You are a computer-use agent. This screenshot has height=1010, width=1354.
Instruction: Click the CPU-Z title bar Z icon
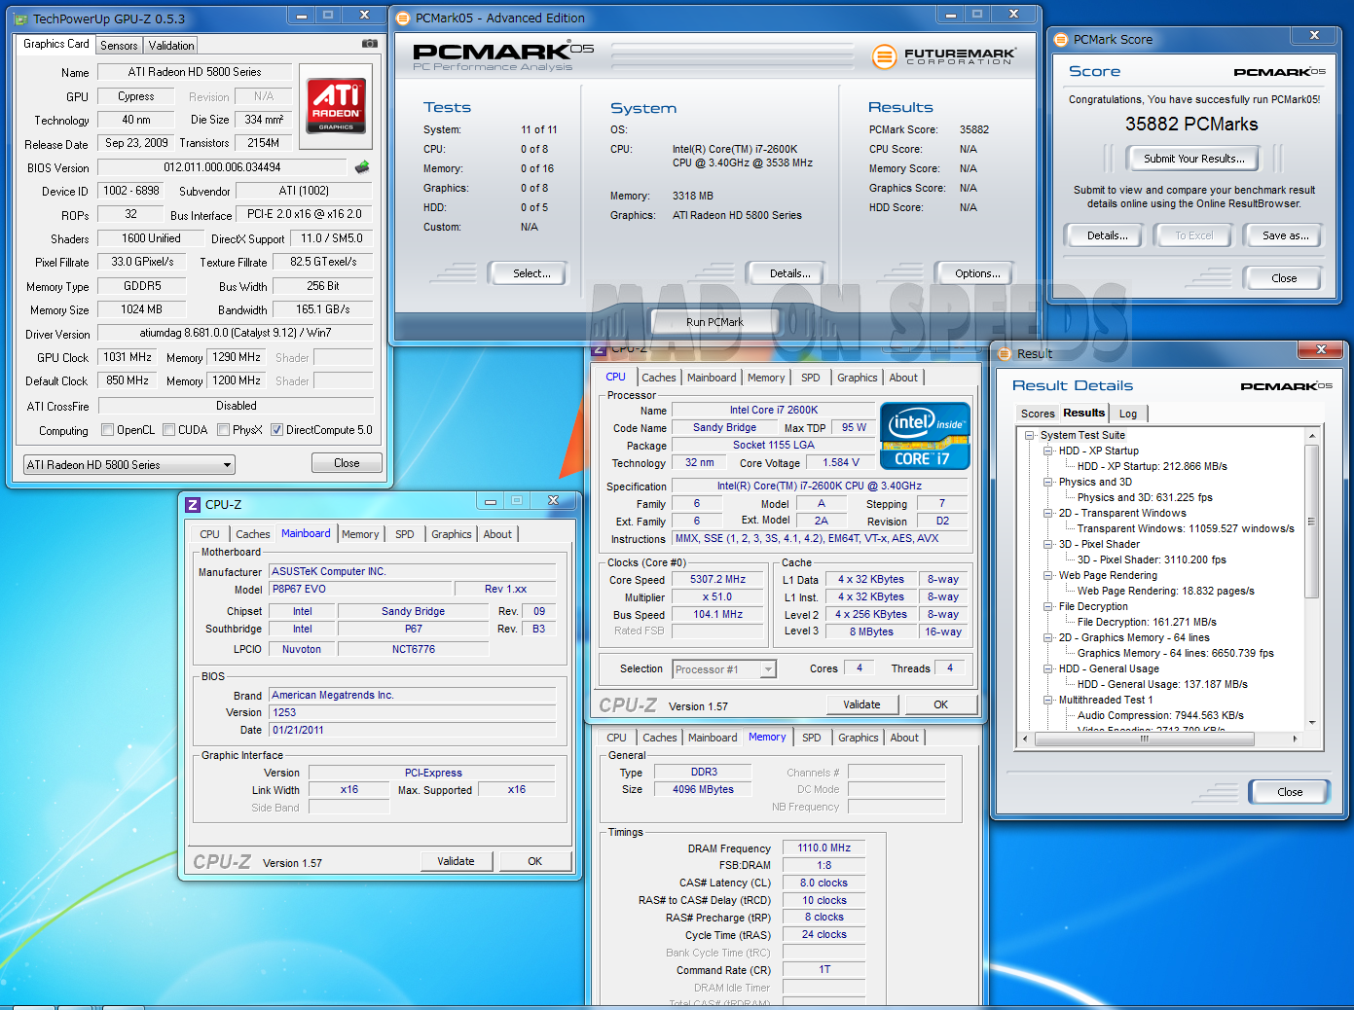(x=193, y=504)
